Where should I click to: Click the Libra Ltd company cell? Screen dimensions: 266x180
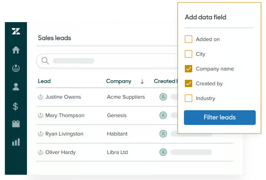[117, 152]
